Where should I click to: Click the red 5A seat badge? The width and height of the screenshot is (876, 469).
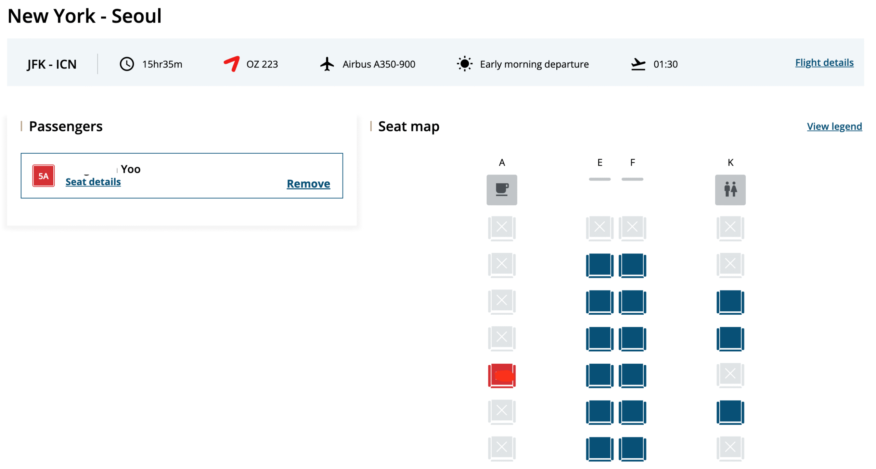click(43, 176)
